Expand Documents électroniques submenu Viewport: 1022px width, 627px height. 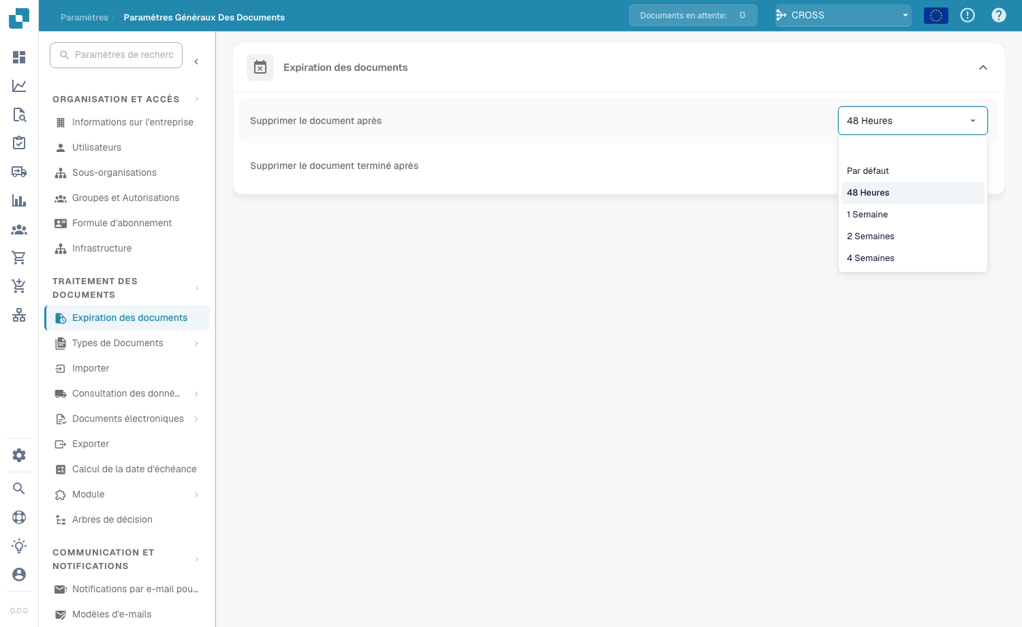[x=196, y=419]
